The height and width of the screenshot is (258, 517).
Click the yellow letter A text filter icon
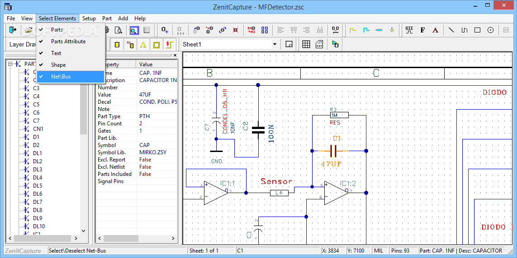143,44
